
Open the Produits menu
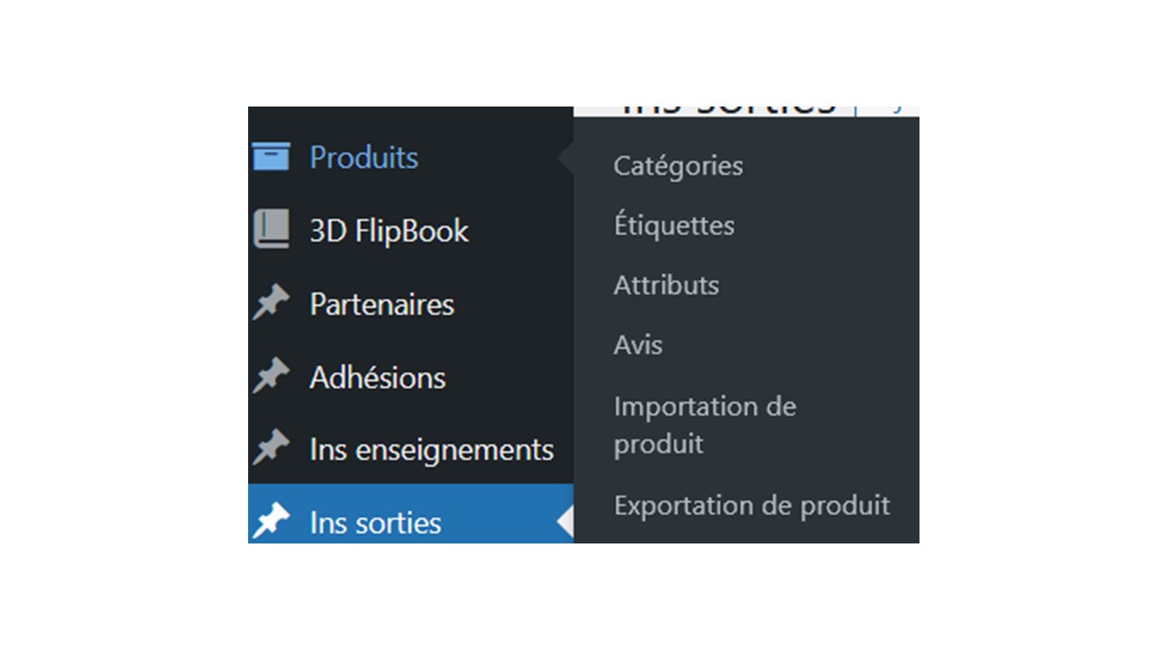[364, 157]
